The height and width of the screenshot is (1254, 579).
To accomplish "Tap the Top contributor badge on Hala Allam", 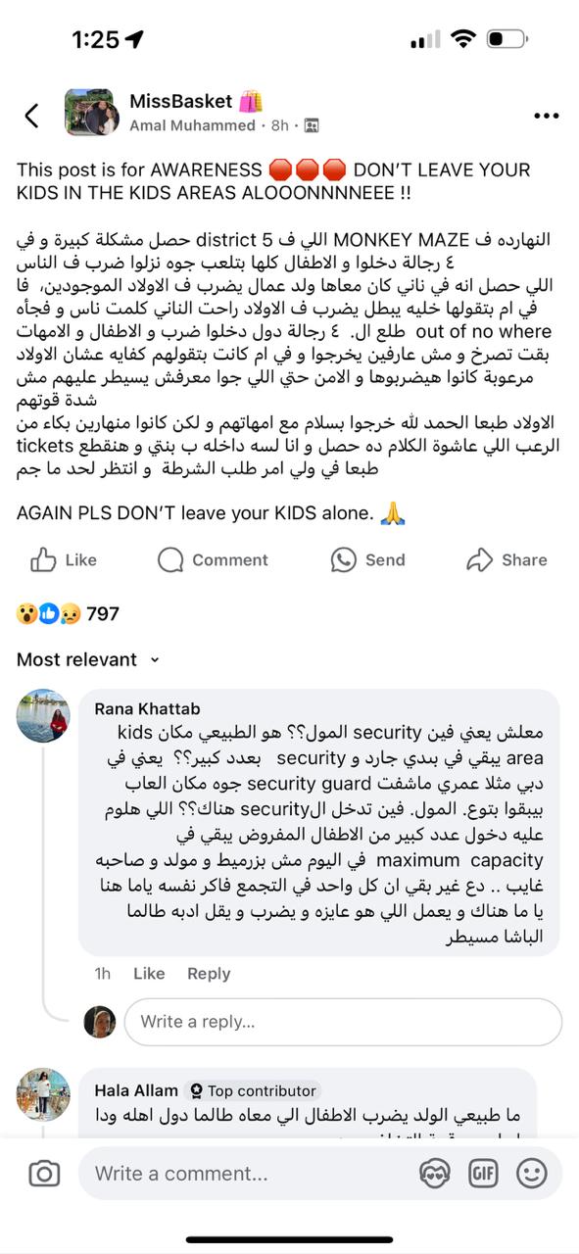I will point(252,1090).
